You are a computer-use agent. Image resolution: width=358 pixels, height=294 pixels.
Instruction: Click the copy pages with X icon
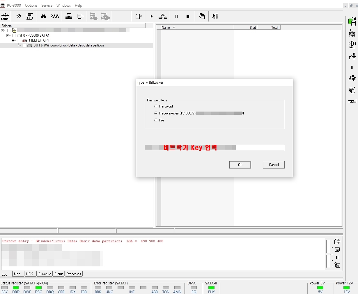point(352,90)
